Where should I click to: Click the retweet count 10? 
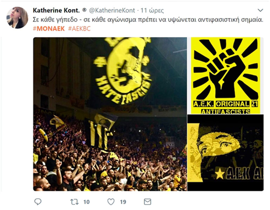87,202
